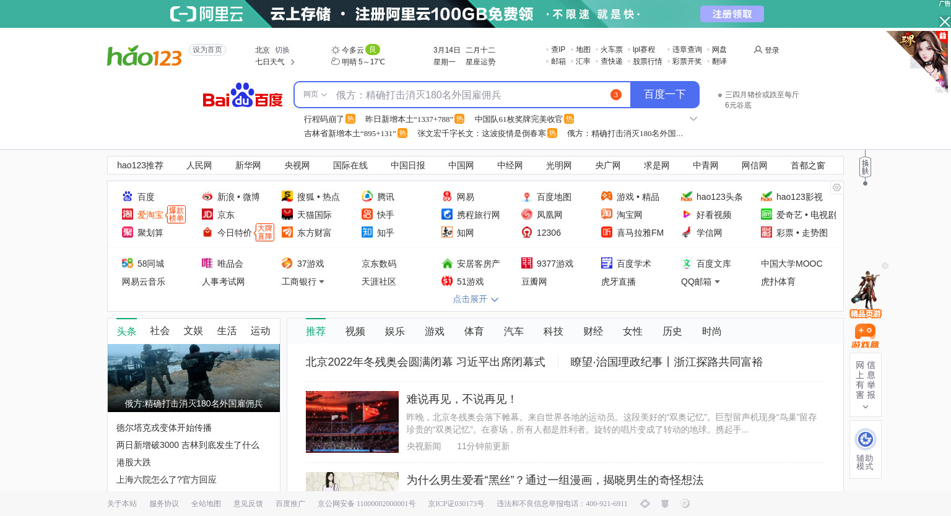Click the 喜马拉雅FM icon
This screenshot has width=951, height=516.
607,232
